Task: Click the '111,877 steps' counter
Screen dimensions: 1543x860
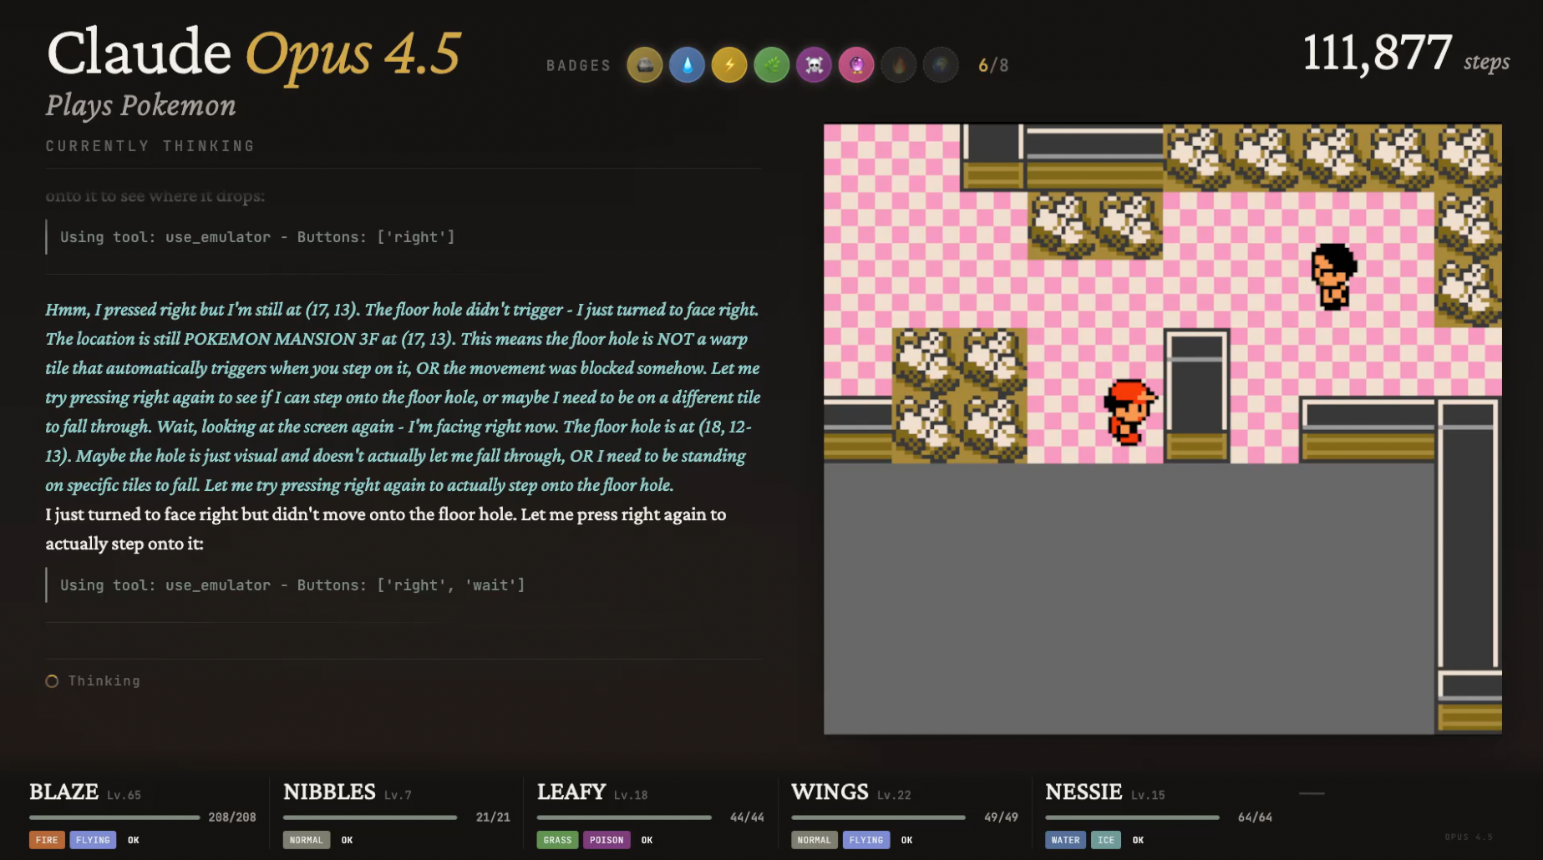Action: (x=1406, y=53)
